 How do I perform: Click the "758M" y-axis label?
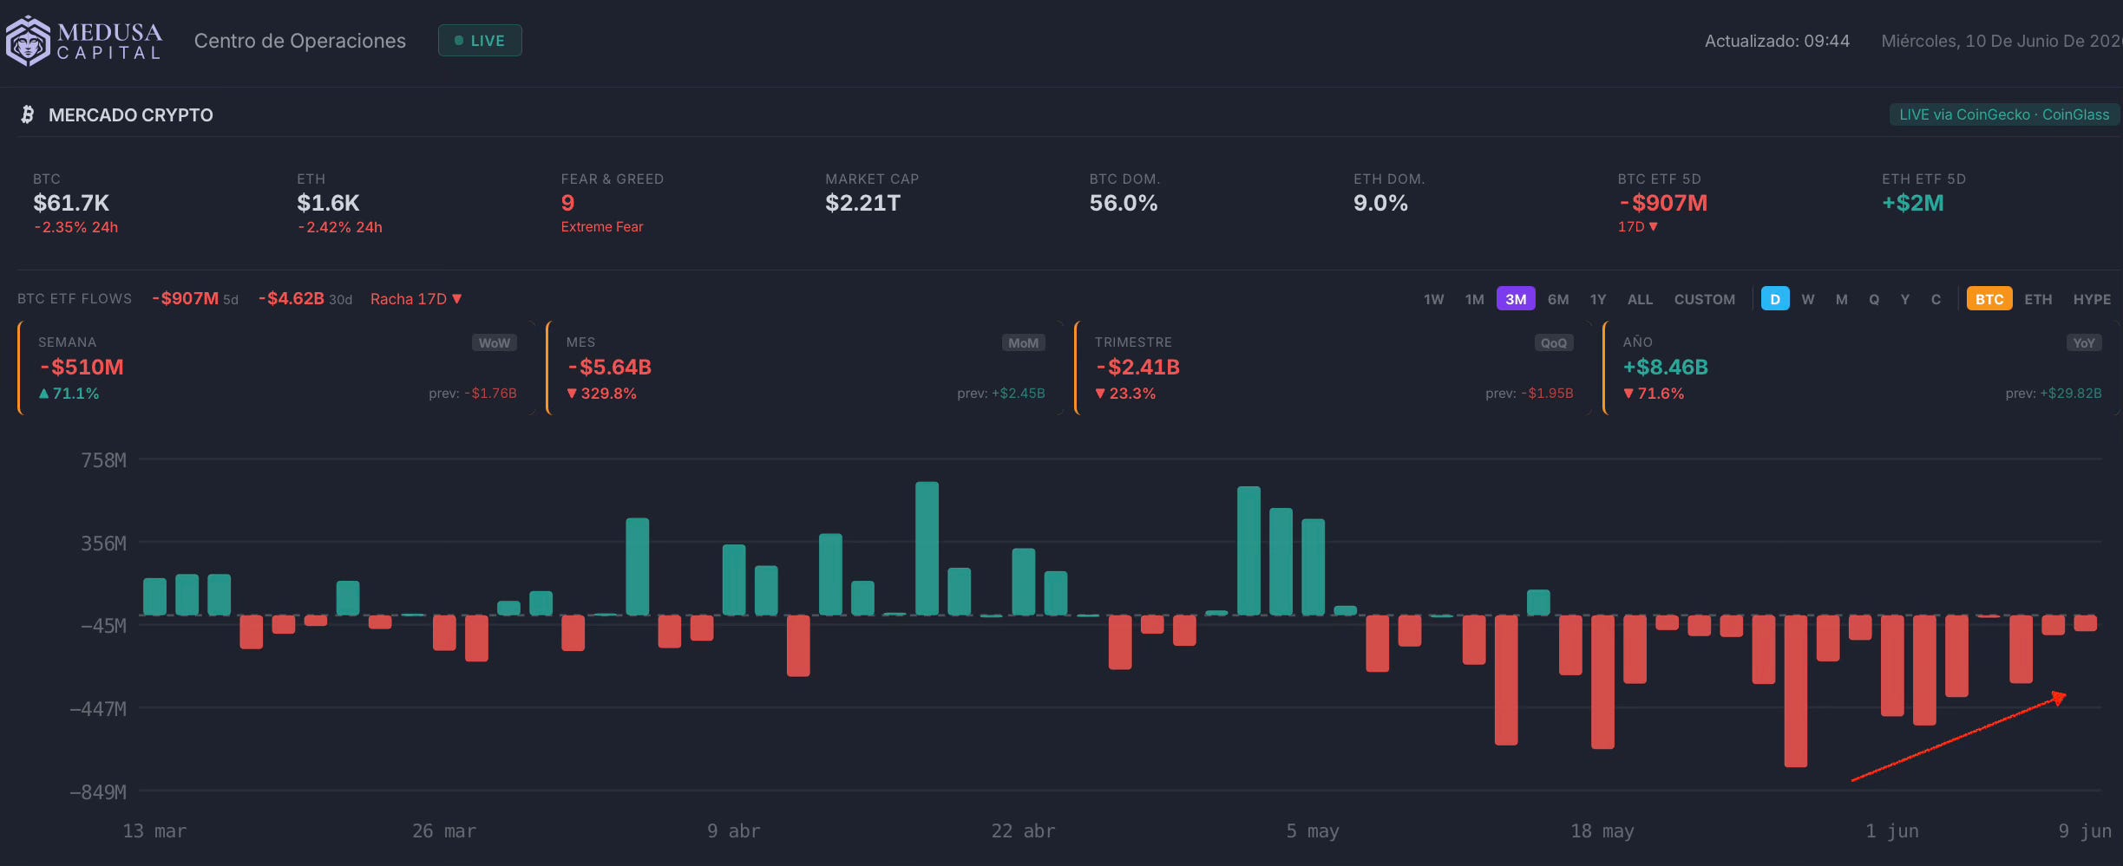[x=104, y=460]
